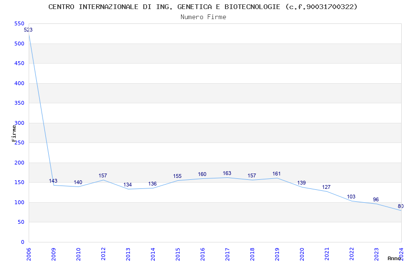Screen dimensions: 406x263
Task: Click the y-axis tick label 450
Action: tap(20, 63)
